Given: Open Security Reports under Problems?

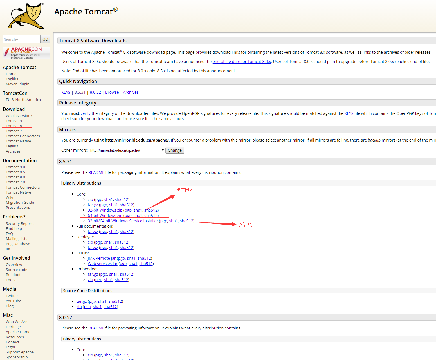Looking at the screenshot, I should 20,224.
